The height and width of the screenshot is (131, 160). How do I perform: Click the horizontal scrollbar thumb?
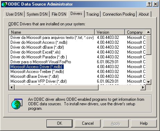click(x=56, y=87)
